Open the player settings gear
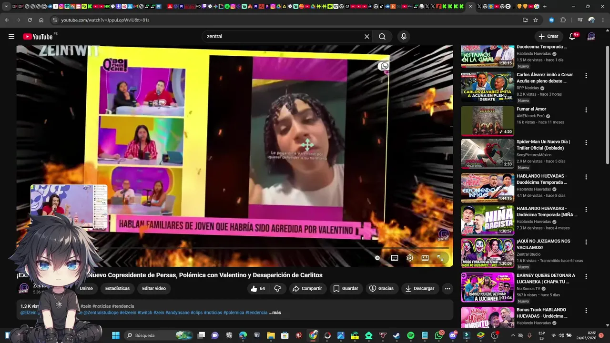610x343 pixels. click(410, 258)
